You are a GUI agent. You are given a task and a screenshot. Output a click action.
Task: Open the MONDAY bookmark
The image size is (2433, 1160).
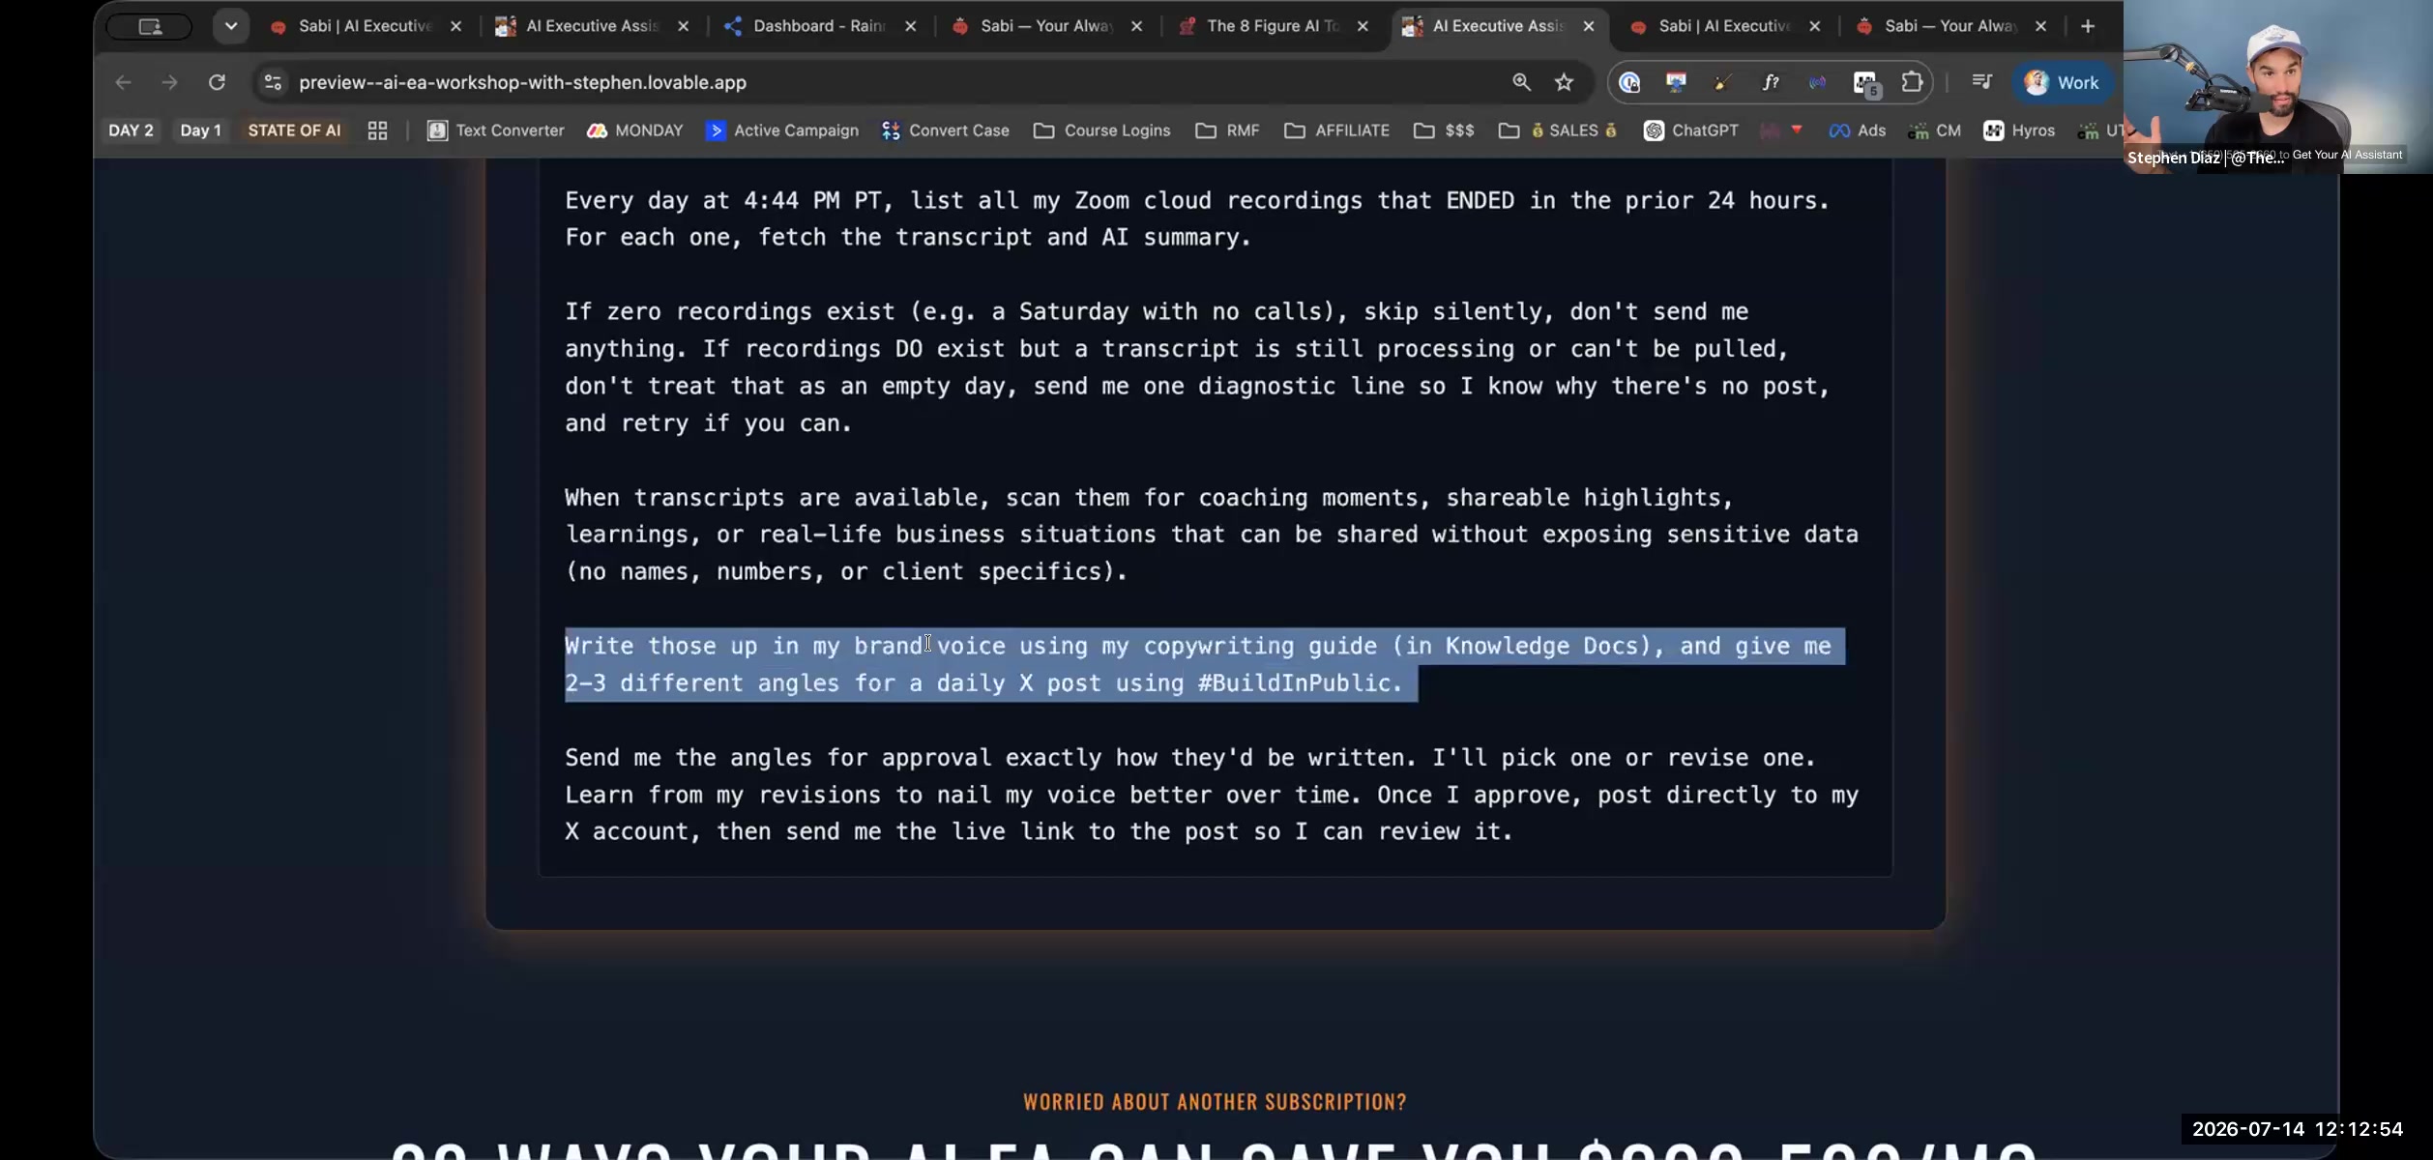(x=634, y=130)
